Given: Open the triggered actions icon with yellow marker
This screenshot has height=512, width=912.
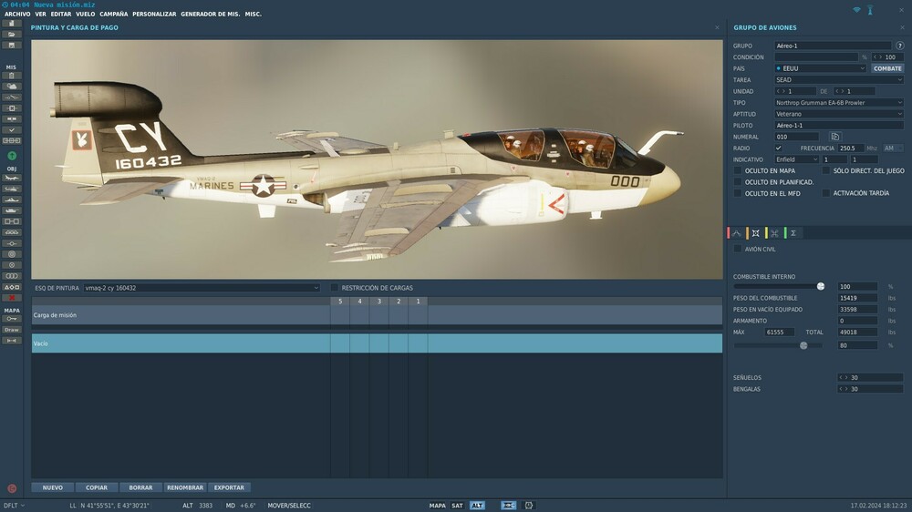Looking at the screenshot, I should pos(774,233).
